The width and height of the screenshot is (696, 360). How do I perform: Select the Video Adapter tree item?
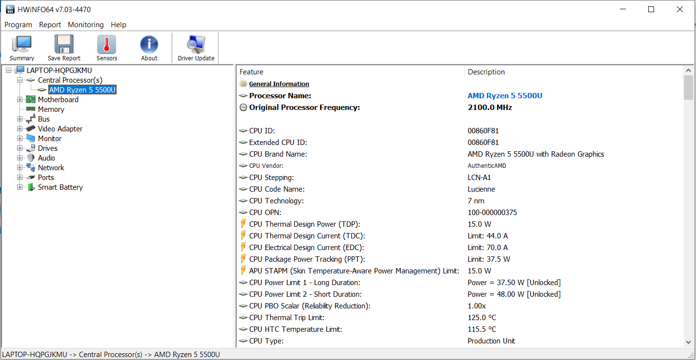(60, 129)
